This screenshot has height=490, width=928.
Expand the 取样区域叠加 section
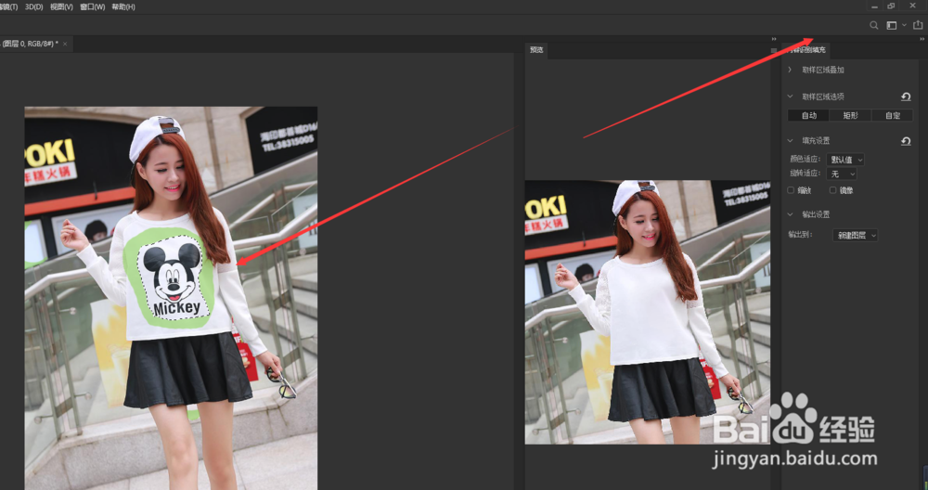(790, 70)
